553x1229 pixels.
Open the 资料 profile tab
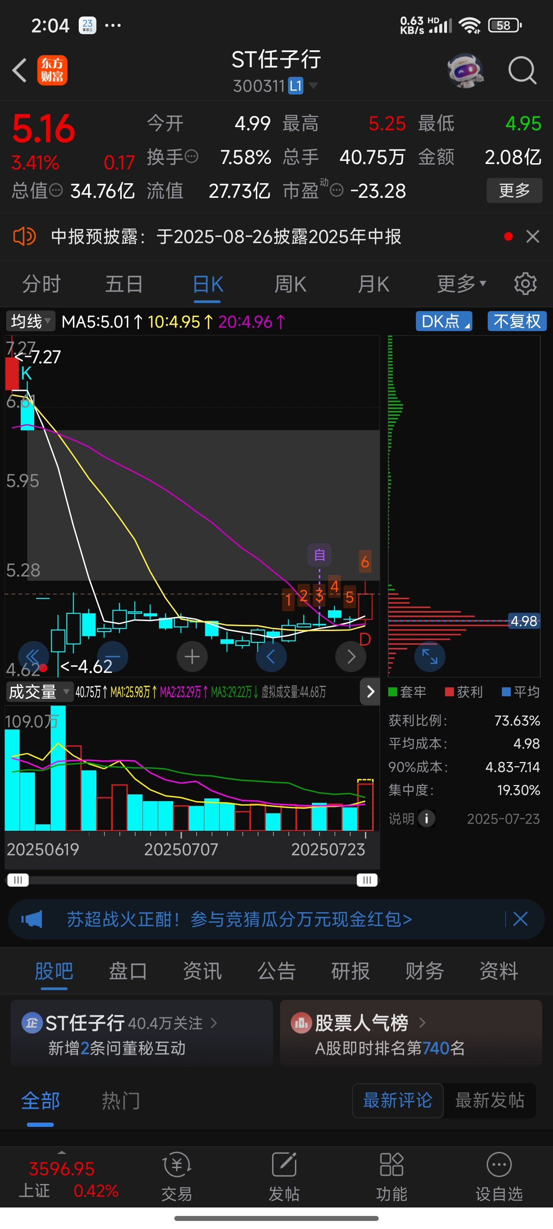point(498,971)
